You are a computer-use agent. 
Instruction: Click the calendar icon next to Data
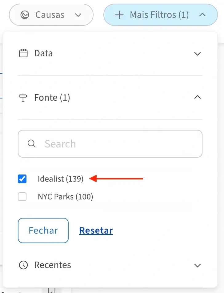(x=23, y=53)
